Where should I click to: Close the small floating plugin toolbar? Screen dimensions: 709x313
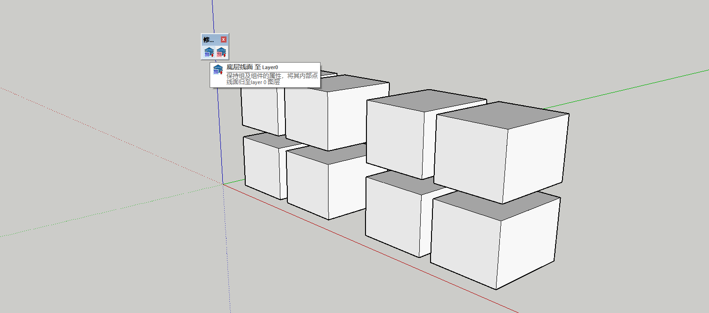(224, 40)
